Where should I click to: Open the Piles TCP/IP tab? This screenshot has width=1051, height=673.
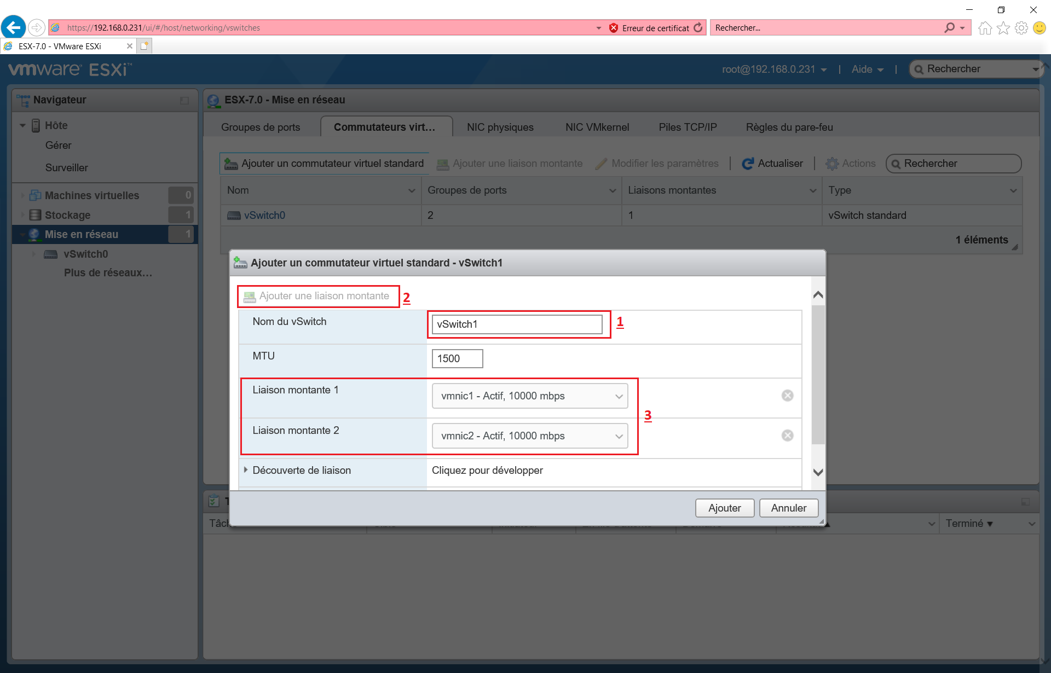[x=688, y=127]
